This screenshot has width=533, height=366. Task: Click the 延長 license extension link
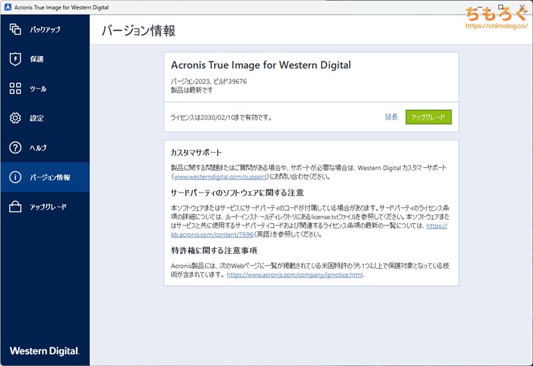pyautogui.click(x=391, y=117)
